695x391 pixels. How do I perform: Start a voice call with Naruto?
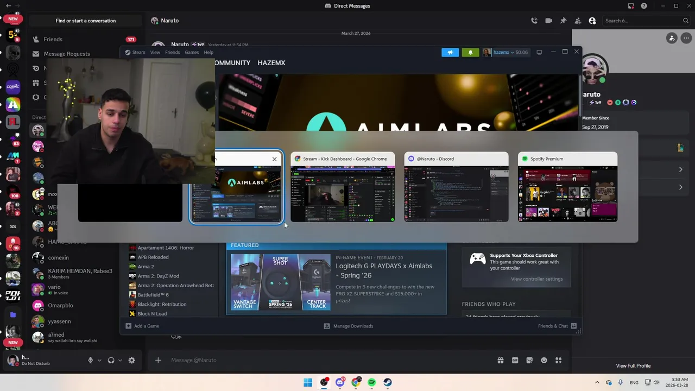pyautogui.click(x=534, y=21)
